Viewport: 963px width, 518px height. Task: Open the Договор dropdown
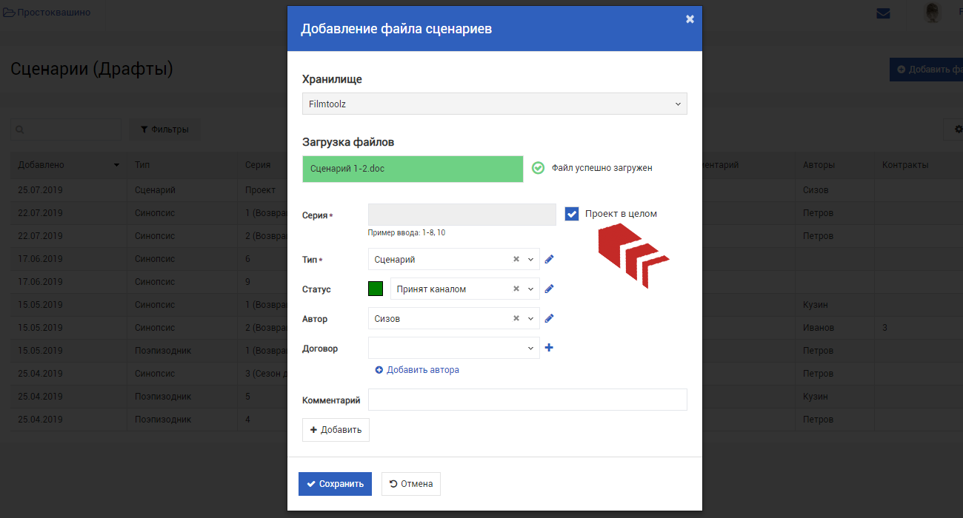[453, 348]
